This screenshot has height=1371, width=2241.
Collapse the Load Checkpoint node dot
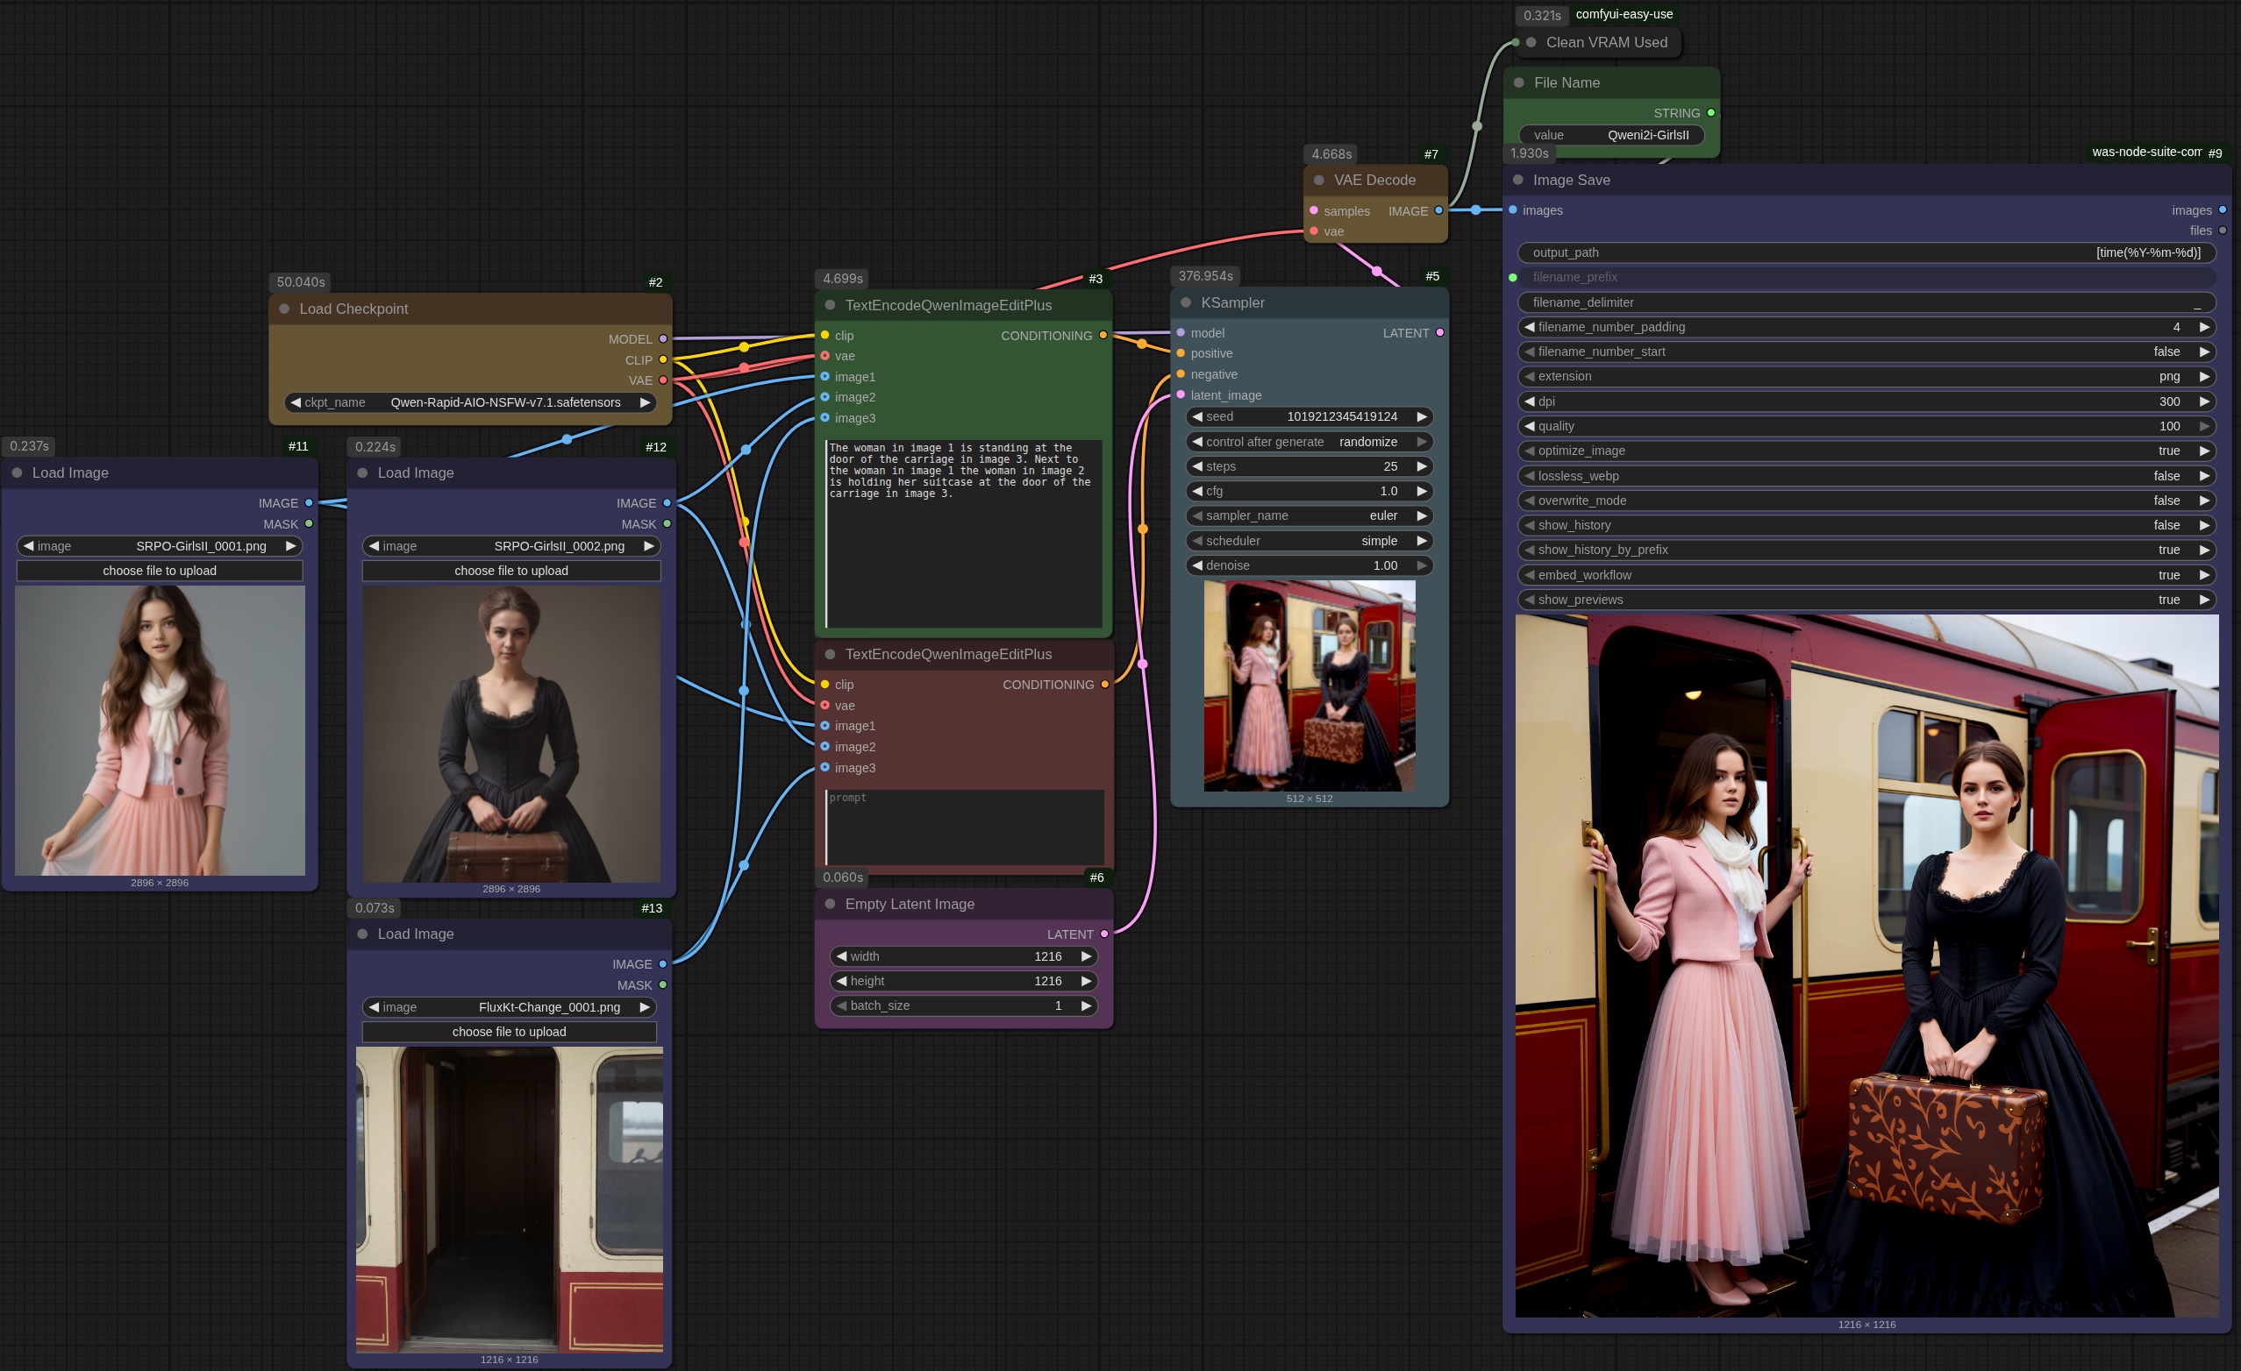(x=284, y=309)
